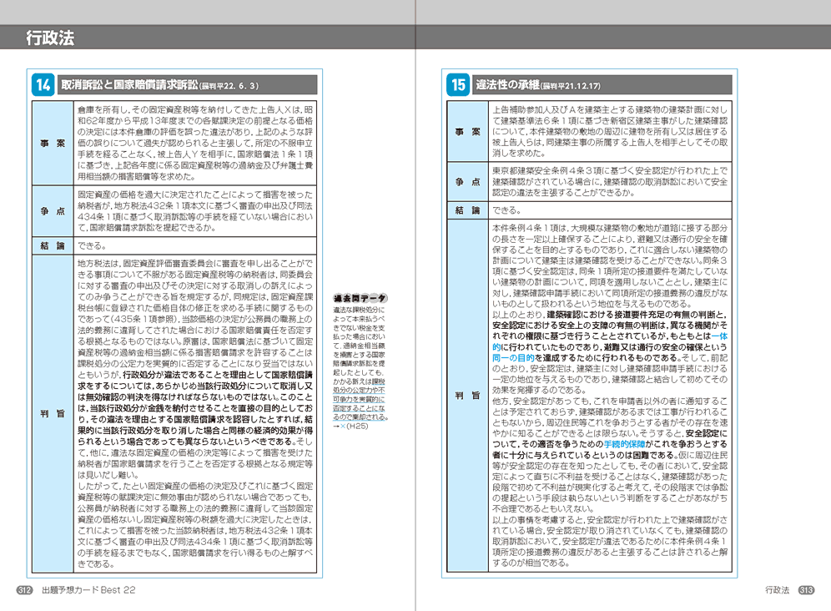Open the 違法性の承継 card title
The height and width of the screenshot is (611, 831).
507,85
